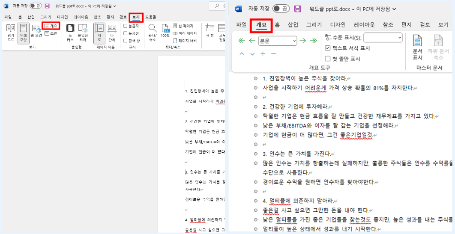This screenshot has width=455, height=234.
Task: Choose Page Width (페이지 너비) zoom
Action: click(x=185, y=41)
